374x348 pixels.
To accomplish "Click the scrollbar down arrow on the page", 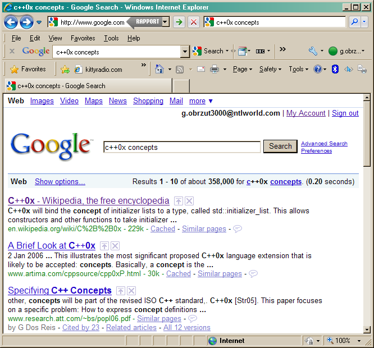I will pyautogui.click(x=367, y=330).
